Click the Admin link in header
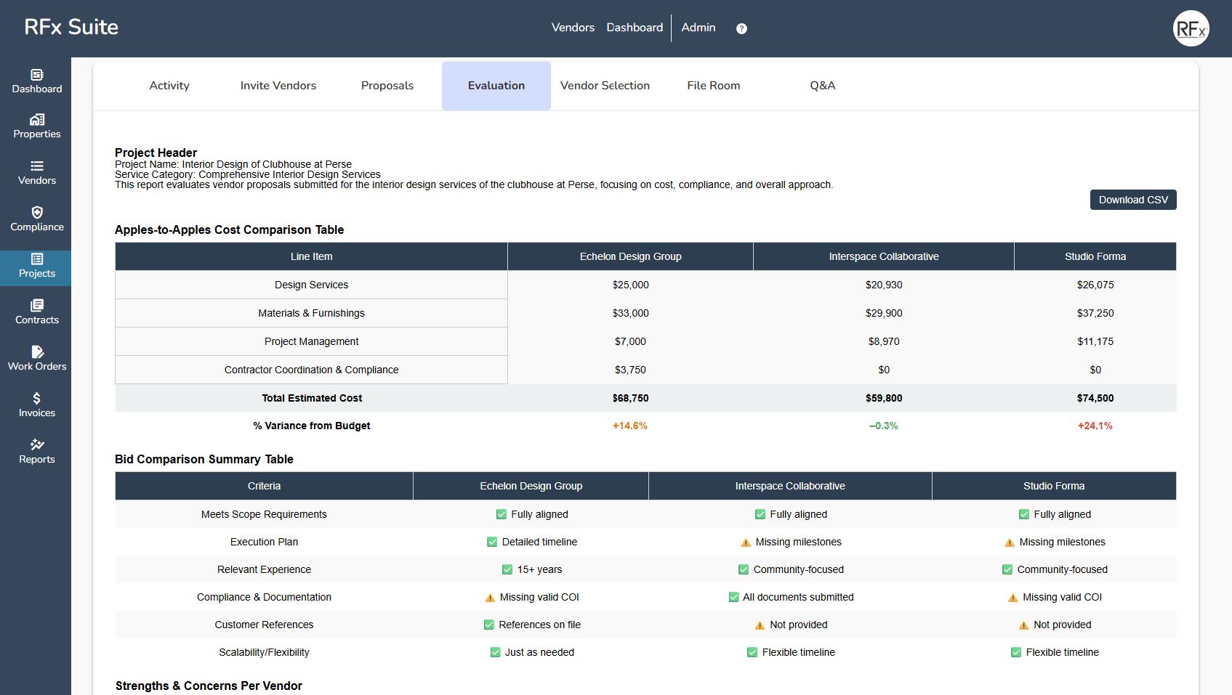 point(698,28)
